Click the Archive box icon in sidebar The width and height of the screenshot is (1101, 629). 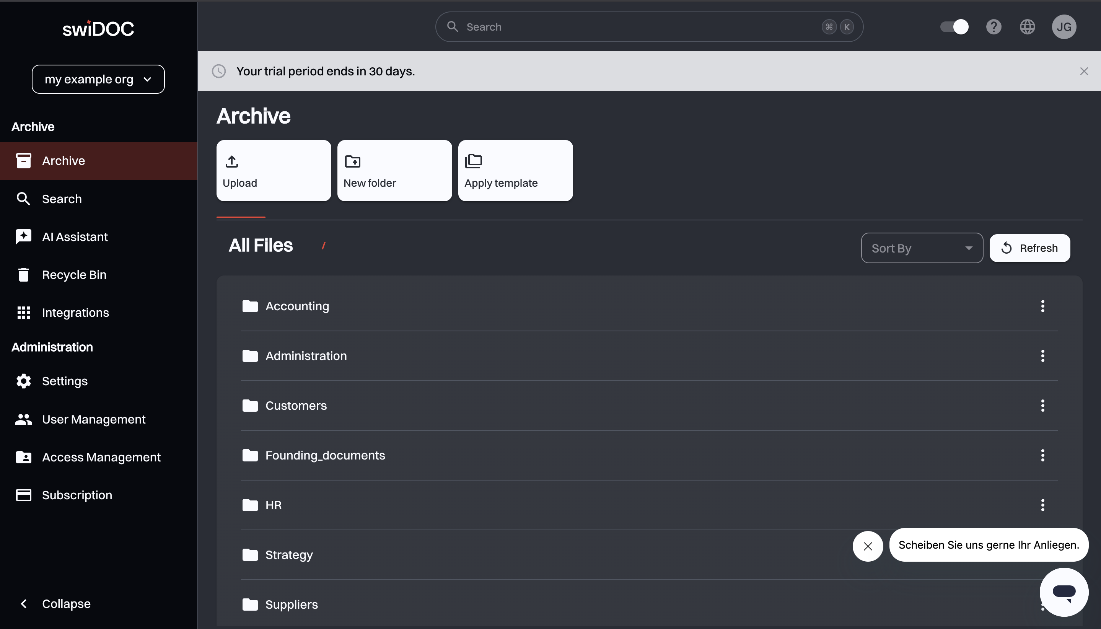point(23,160)
